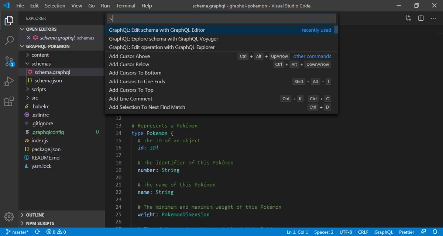This screenshot has height=236, width=443.
Task: Open the Help menu
Action: 147,6
